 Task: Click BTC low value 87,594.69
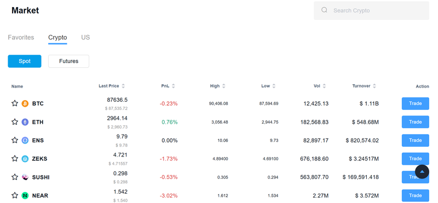[269, 103]
